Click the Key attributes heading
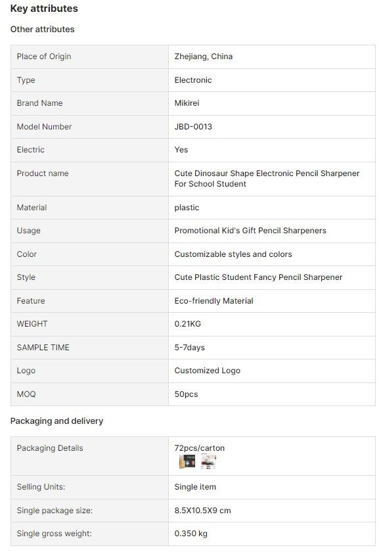The width and height of the screenshot is (381, 552). coord(44,9)
